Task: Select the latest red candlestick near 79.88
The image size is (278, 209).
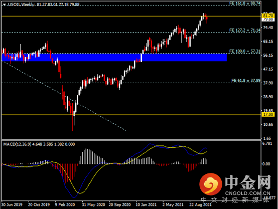Action: (x=207, y=19)
